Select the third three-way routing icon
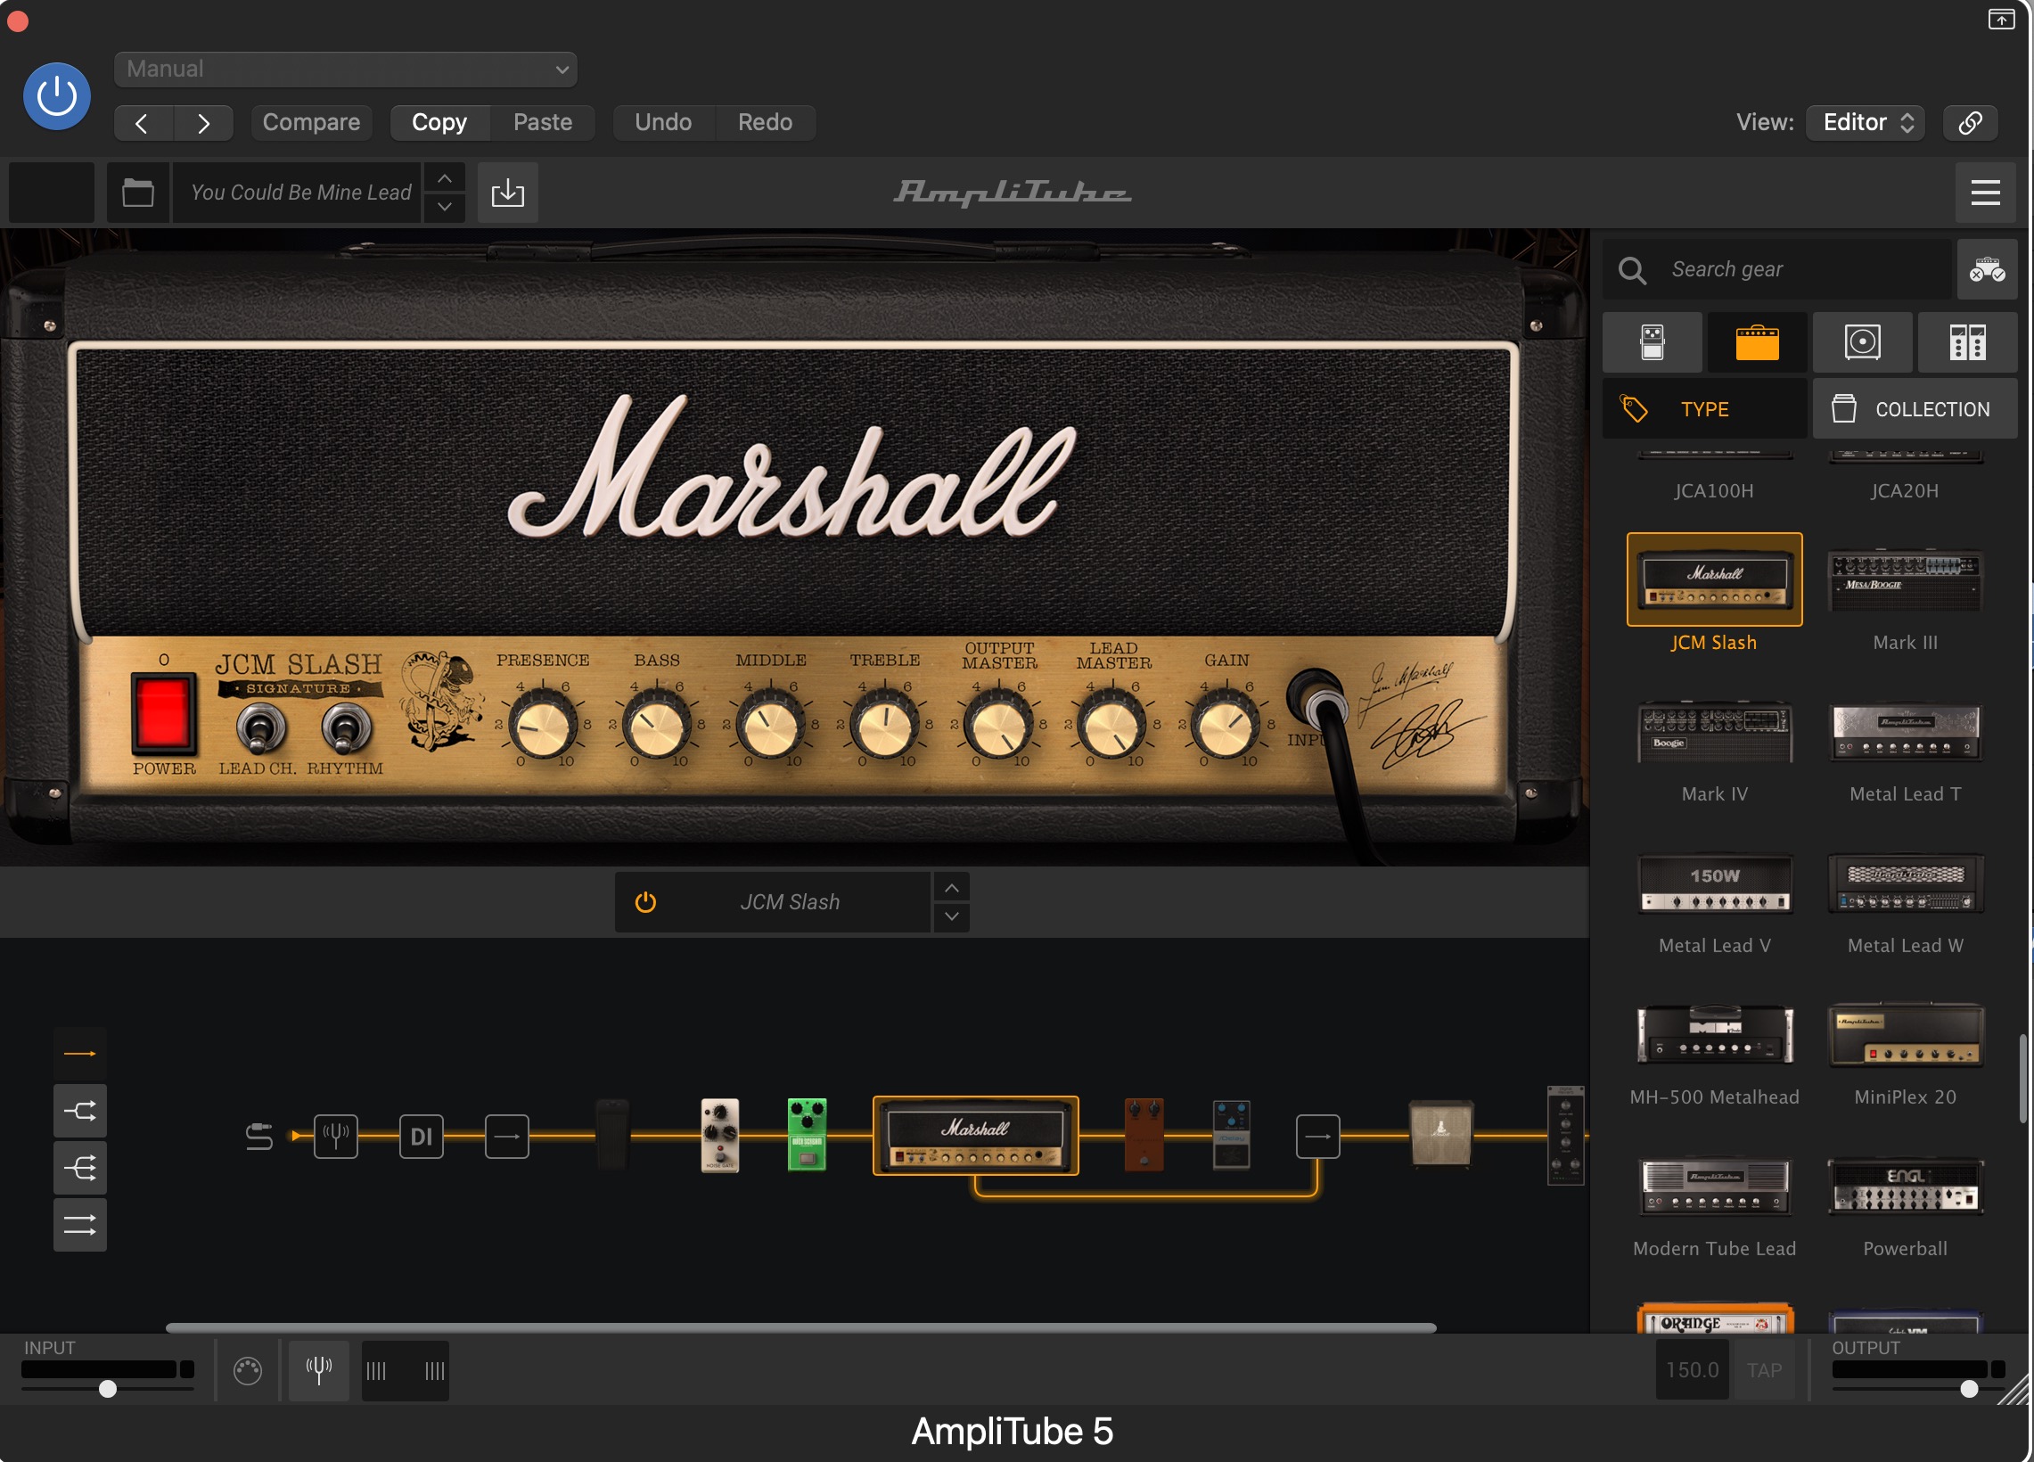The image size is (2034, 1462). pos(80,1168)
